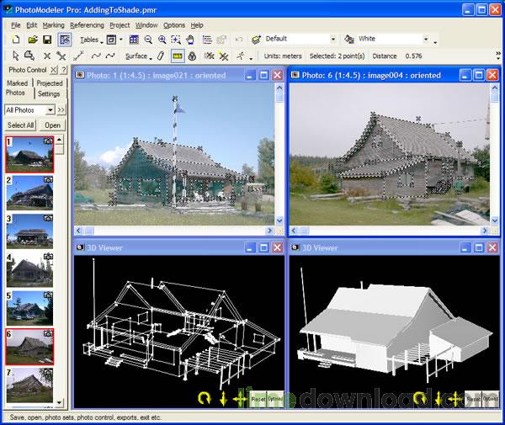The width and height of the screenshot is (505, 425).
Task: Select the arrow selection tool
Action: click(x=15, y=56)
